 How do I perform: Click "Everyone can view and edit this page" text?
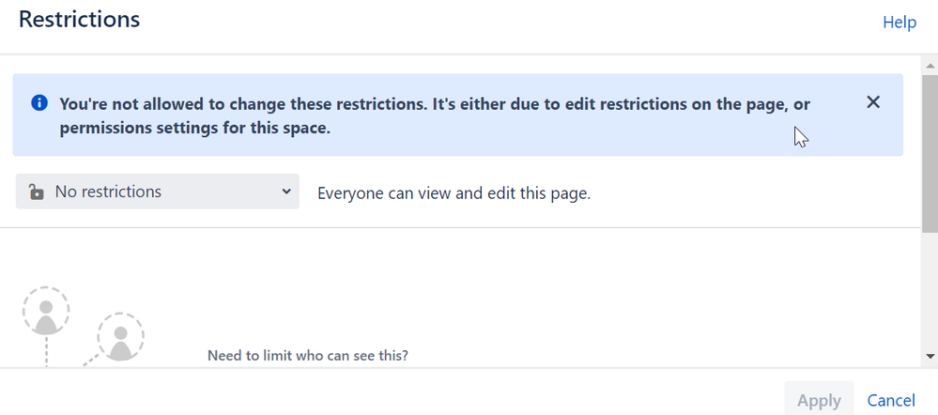click(454, 193)
